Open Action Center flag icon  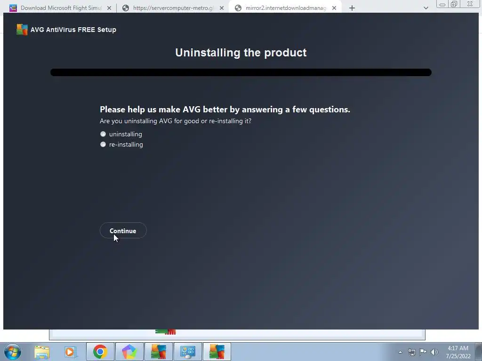[423, 352]
